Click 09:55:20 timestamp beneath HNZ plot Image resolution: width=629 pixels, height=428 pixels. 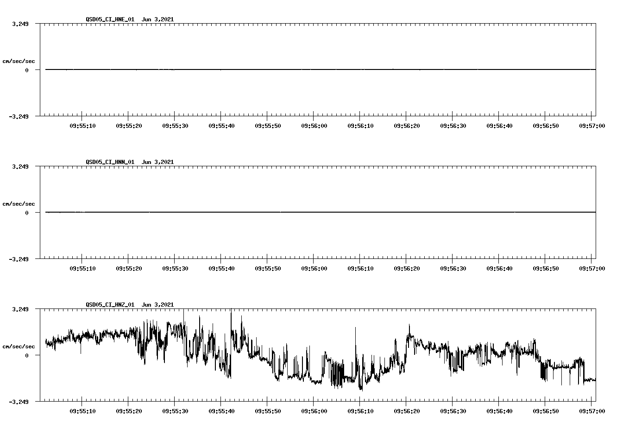pyautogui.click(x=129, y=411)
